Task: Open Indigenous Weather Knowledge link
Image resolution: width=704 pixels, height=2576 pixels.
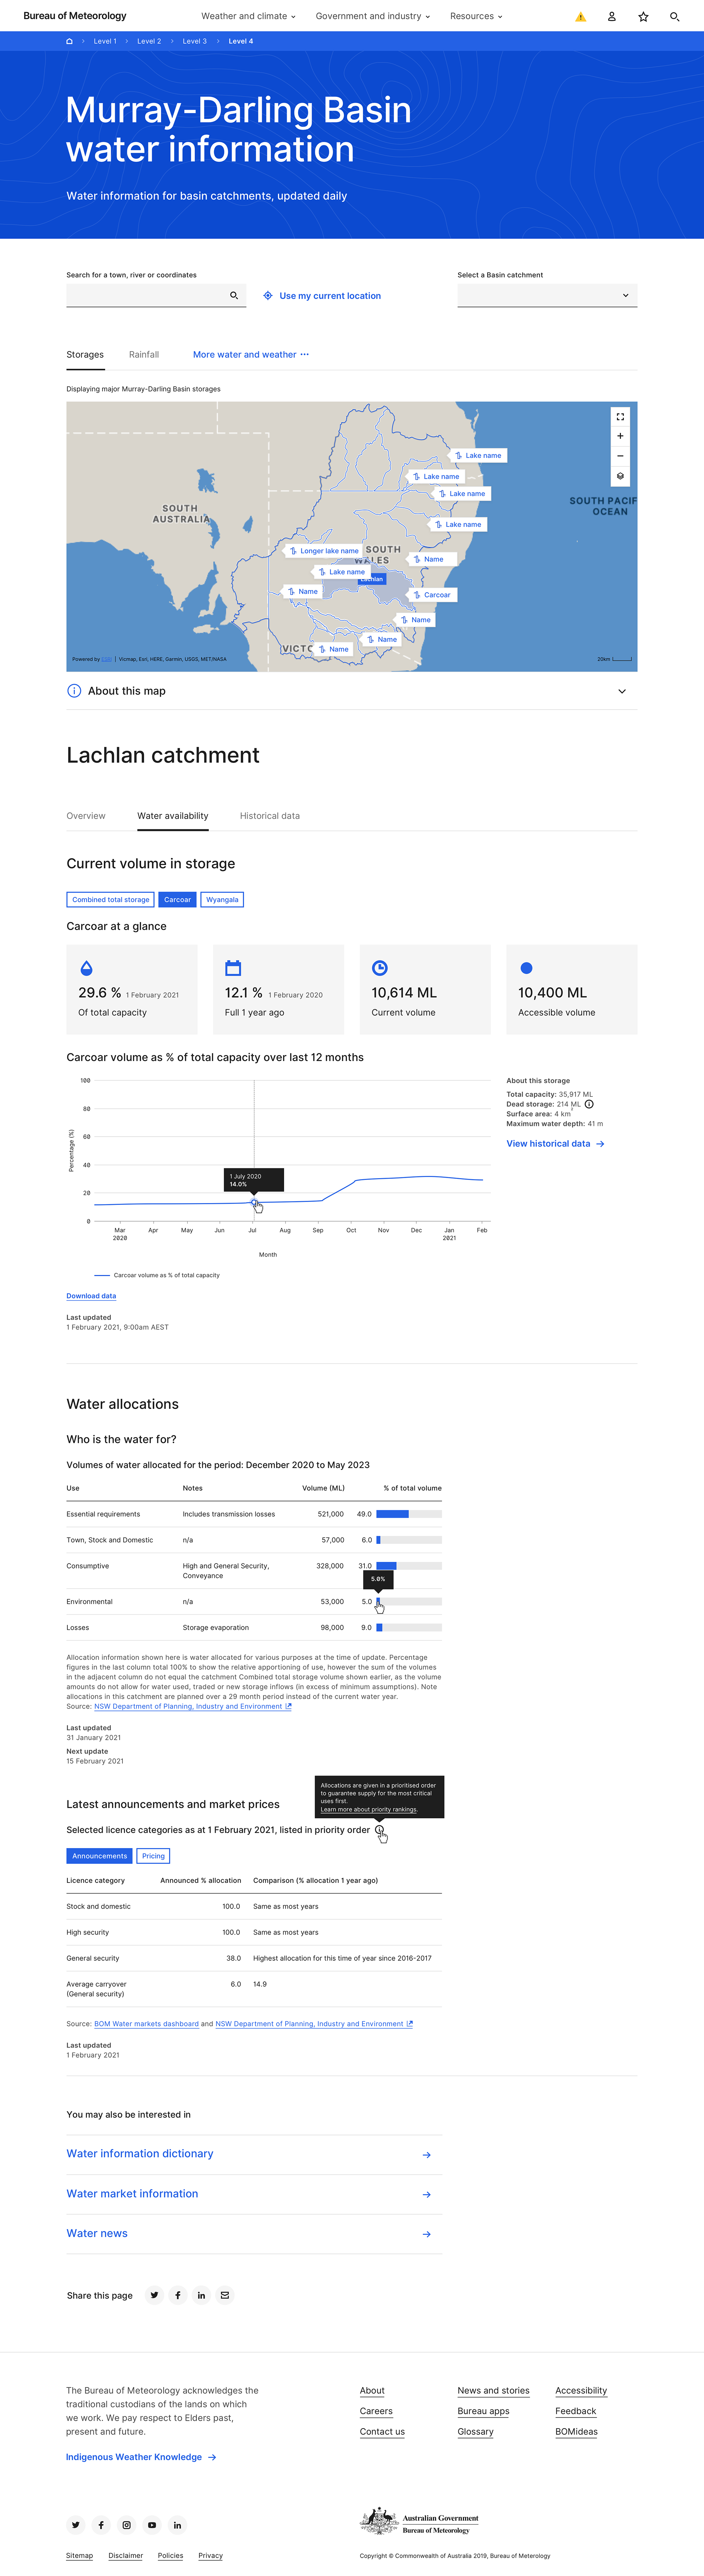Action: click(141, 2457)
